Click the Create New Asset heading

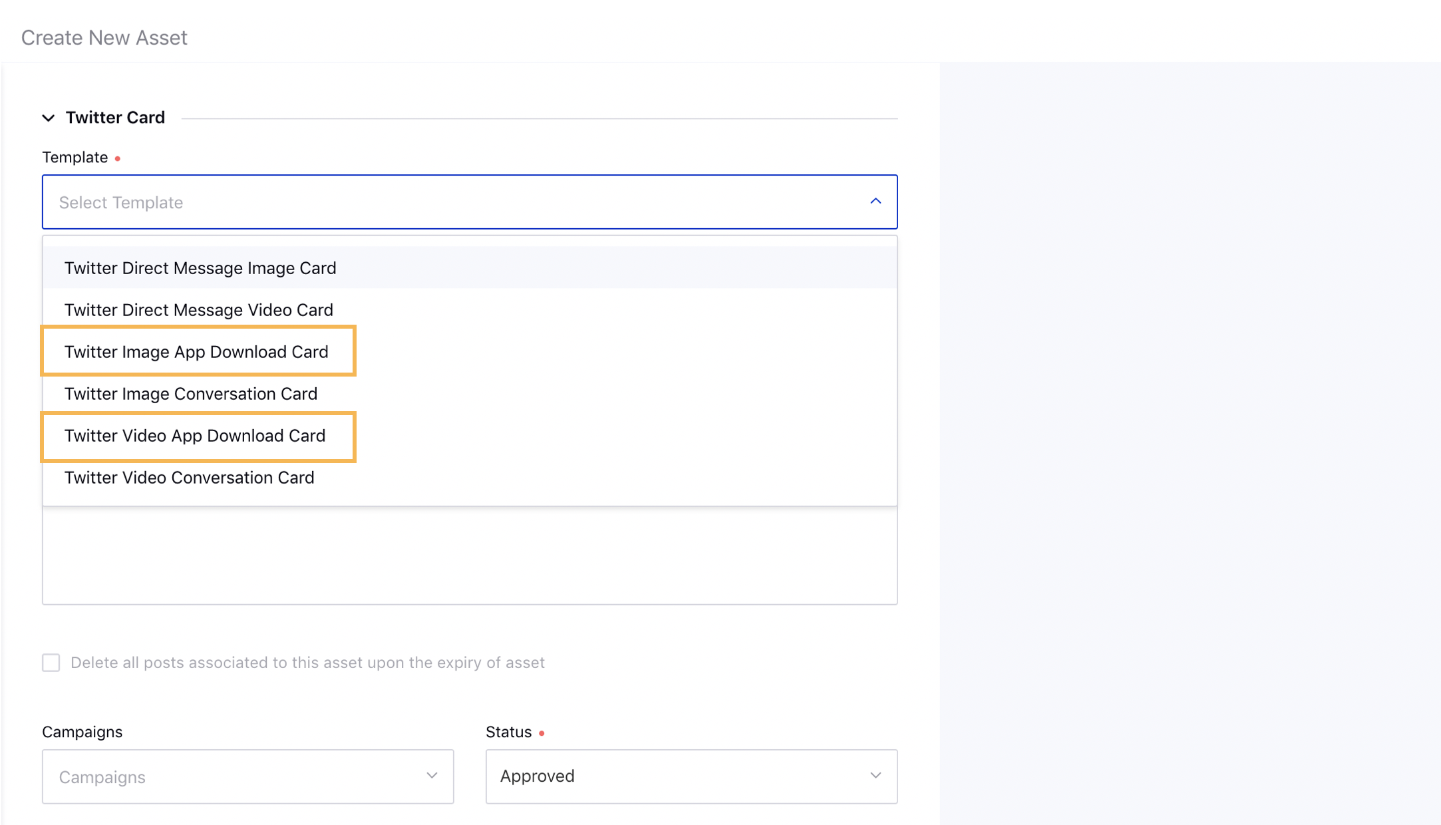pos(104,37)
